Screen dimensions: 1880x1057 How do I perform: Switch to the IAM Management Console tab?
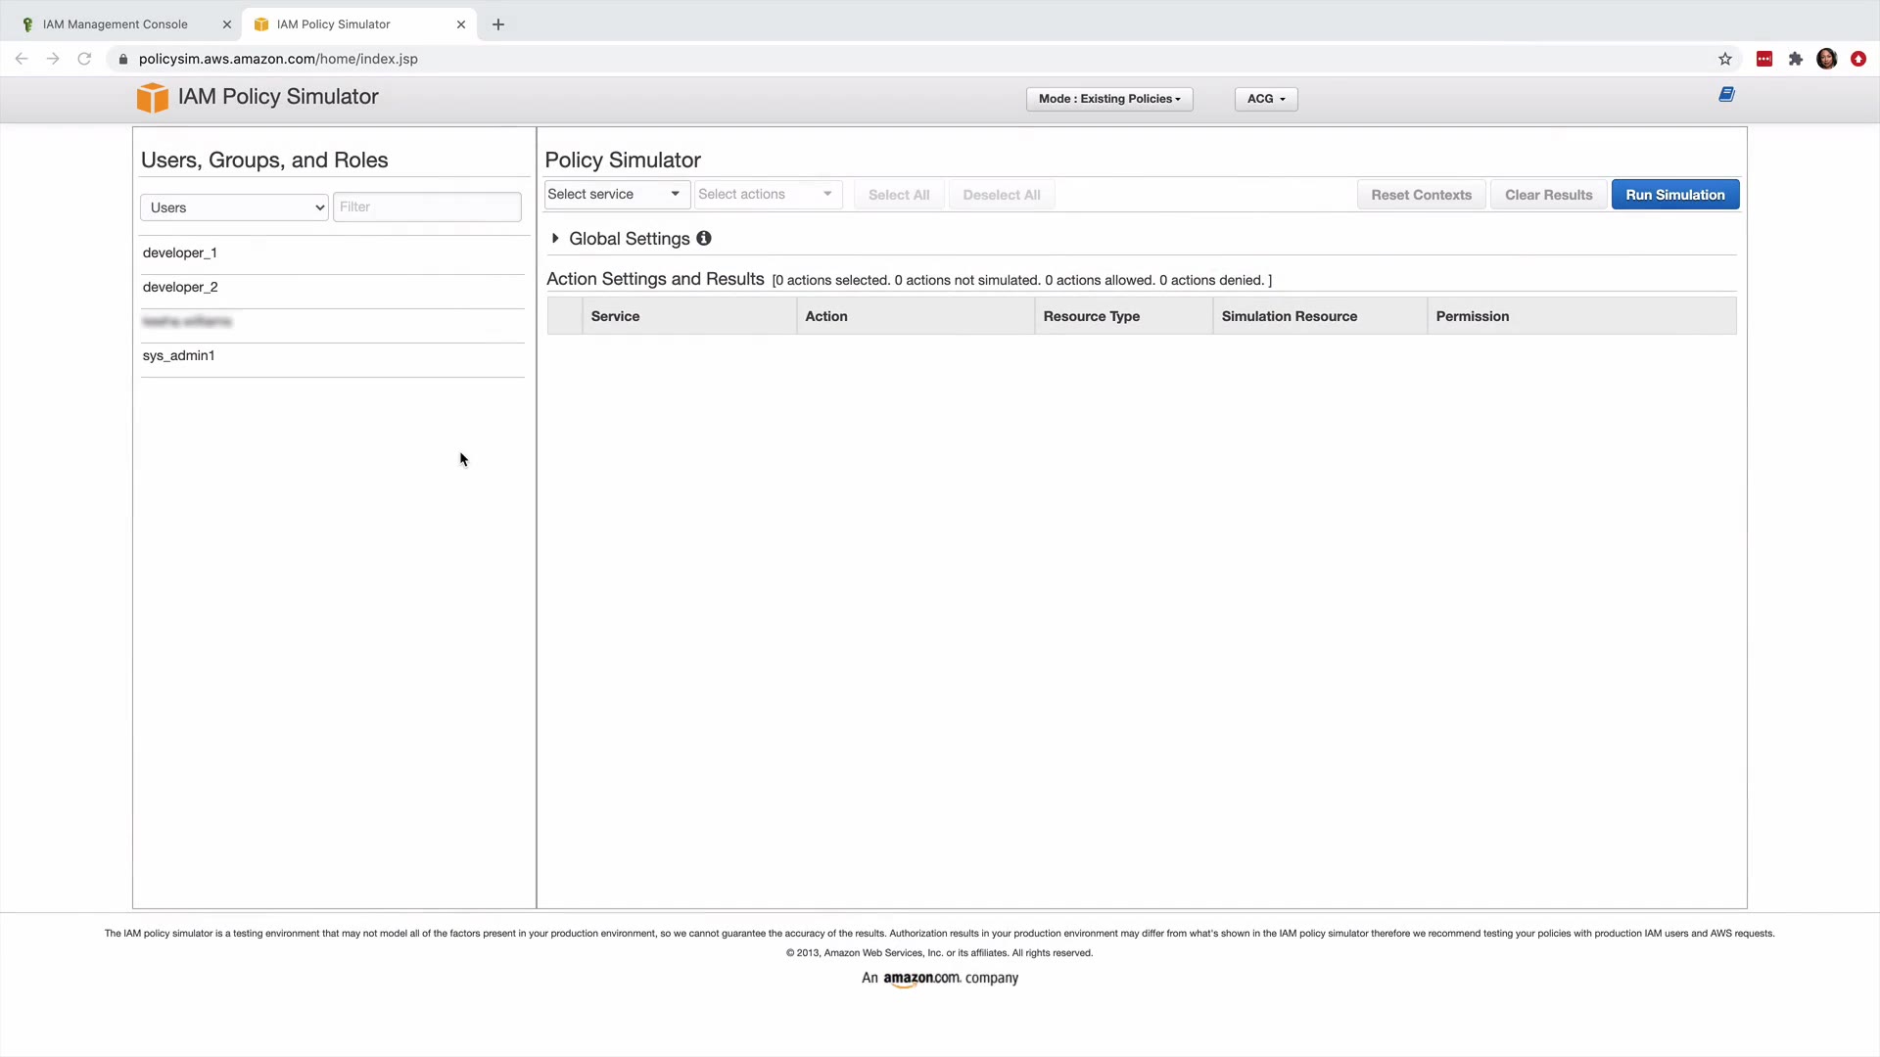point(116,24)
